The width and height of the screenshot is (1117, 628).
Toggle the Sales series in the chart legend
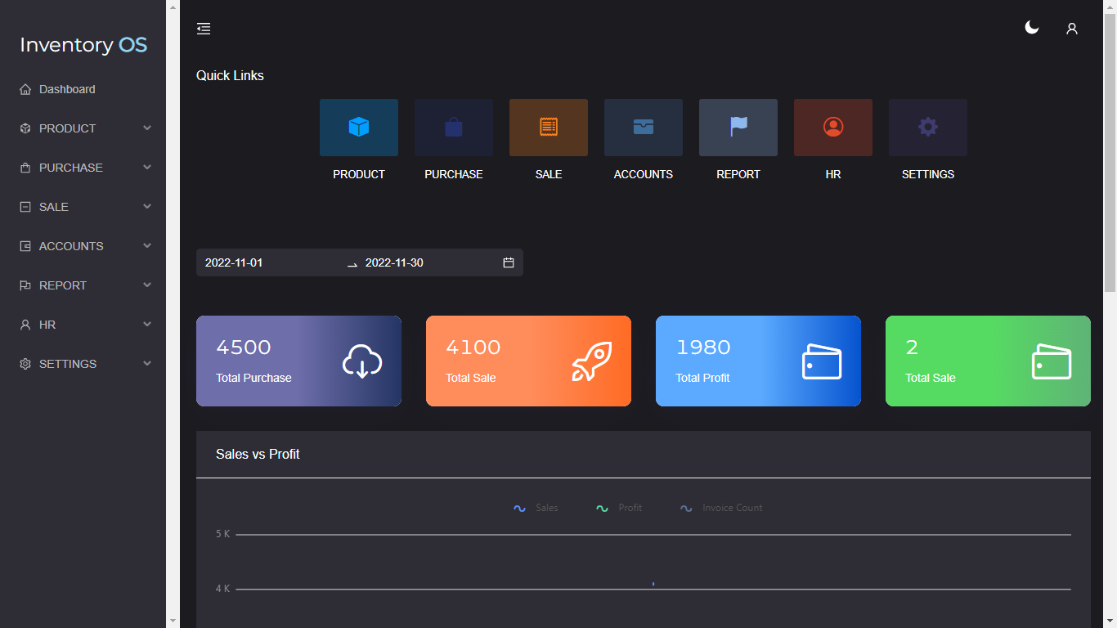pos(536,507)
